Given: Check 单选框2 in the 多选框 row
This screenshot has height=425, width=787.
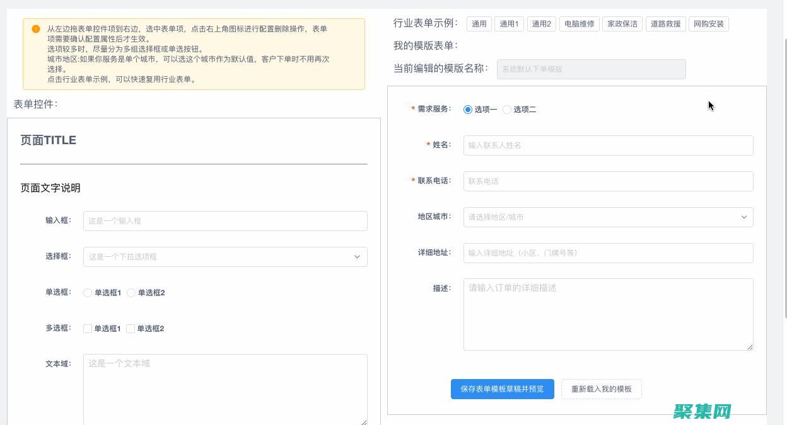Looking at the screenshot, I should [131, 328].
